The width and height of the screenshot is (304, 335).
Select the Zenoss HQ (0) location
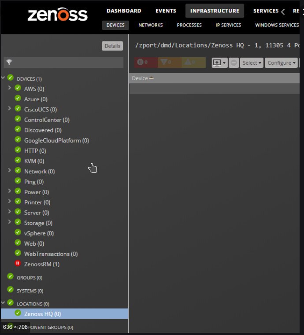(43, 314)
